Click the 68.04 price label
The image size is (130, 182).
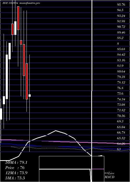(x=121, y=127)
